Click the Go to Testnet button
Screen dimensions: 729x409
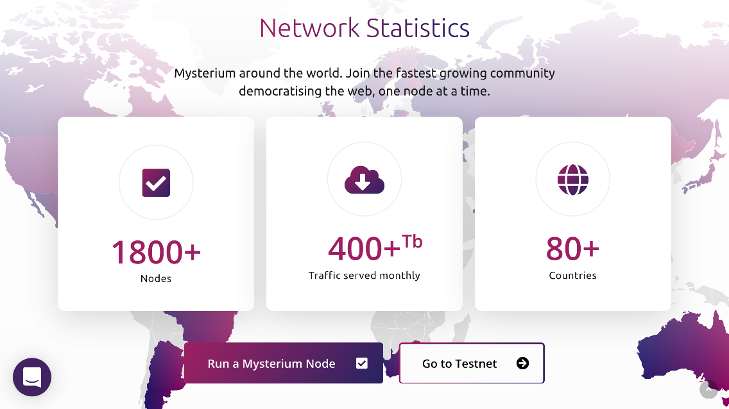[x=472, y=363]
